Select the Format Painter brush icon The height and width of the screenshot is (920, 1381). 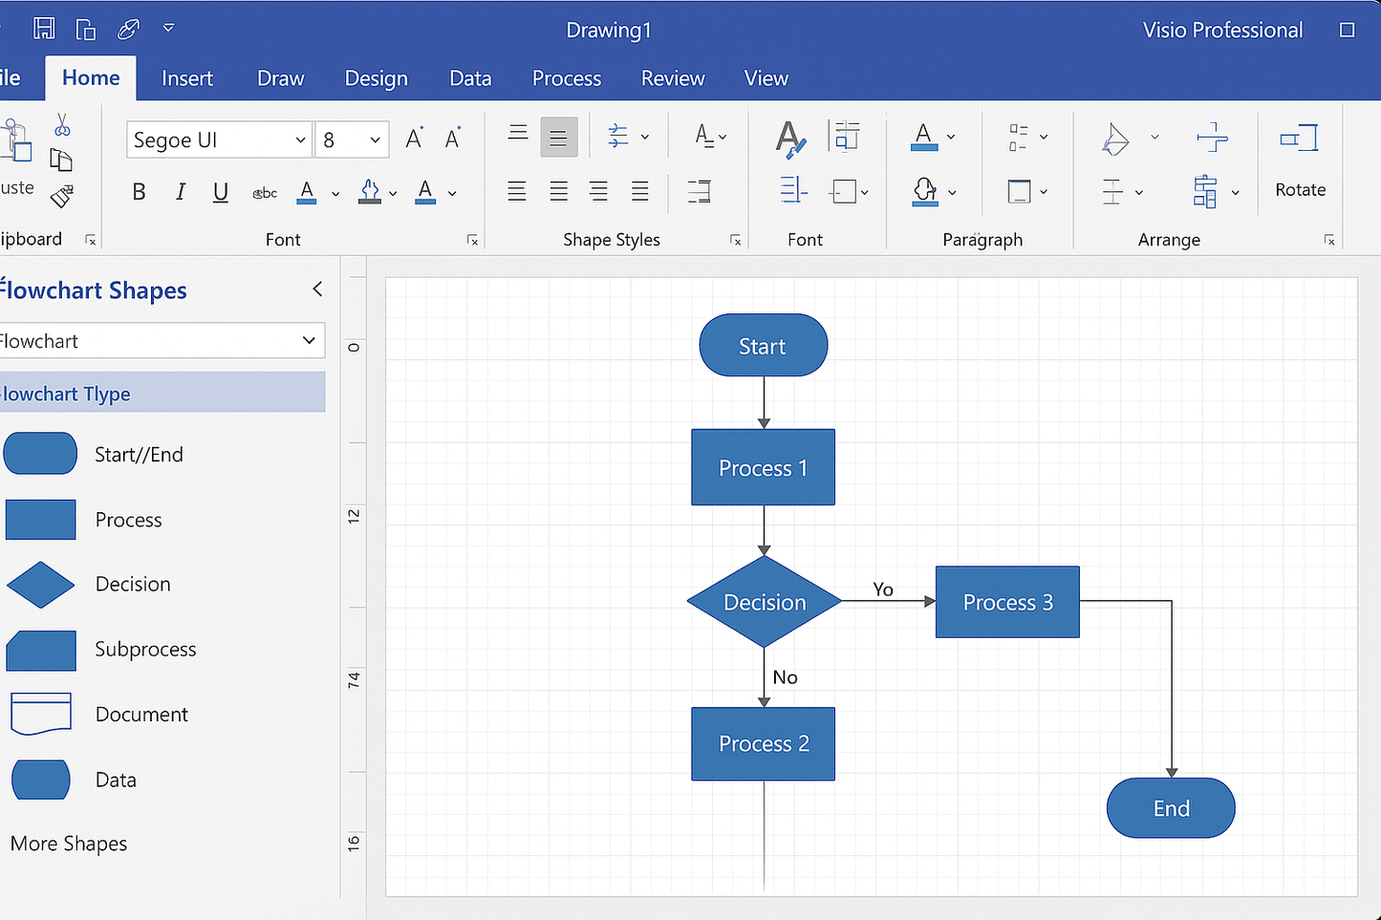pos(62,197)
